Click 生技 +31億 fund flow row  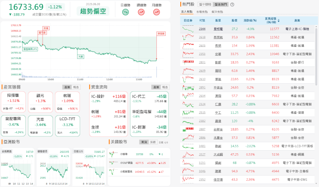coord(109,129)
